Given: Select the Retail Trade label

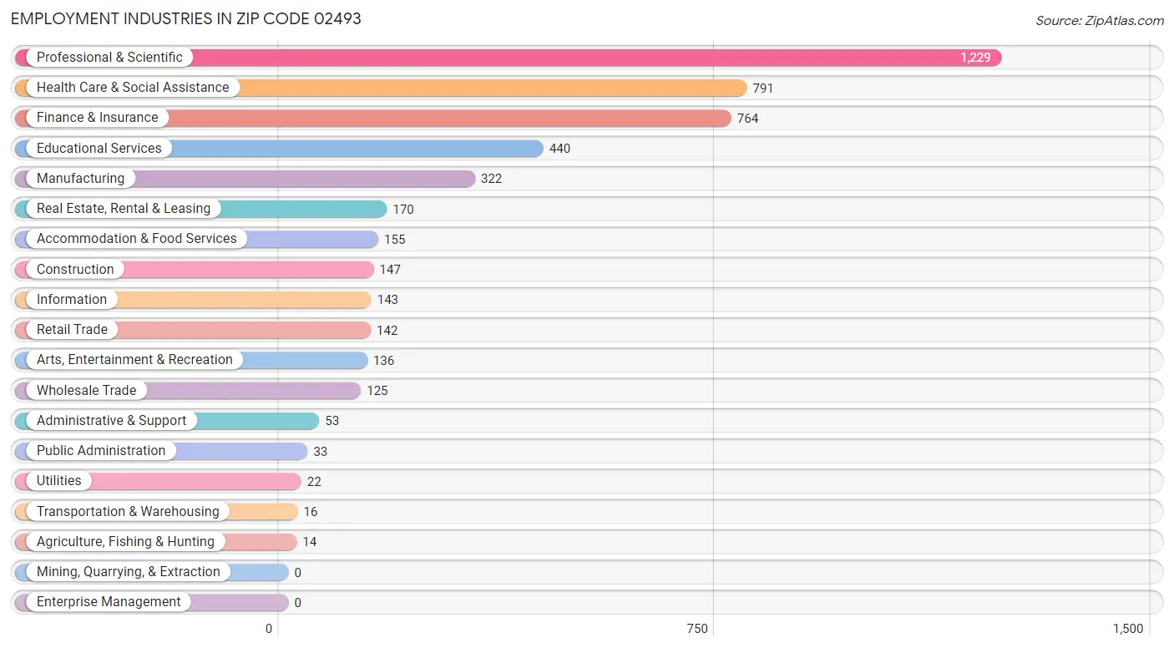Looking at the screenshot, I should [72, 330].
